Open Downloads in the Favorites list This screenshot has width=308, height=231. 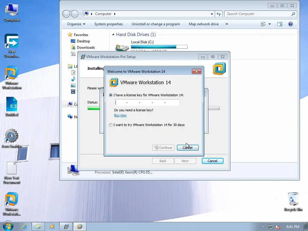click(x=86, y=47)
